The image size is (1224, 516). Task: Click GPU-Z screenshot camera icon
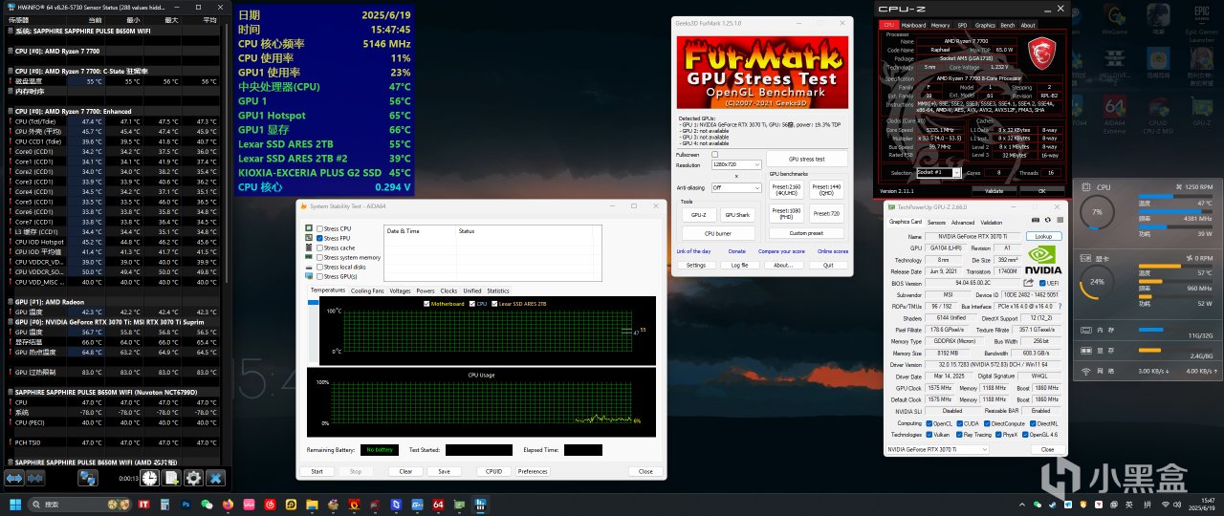(1036, 220)
